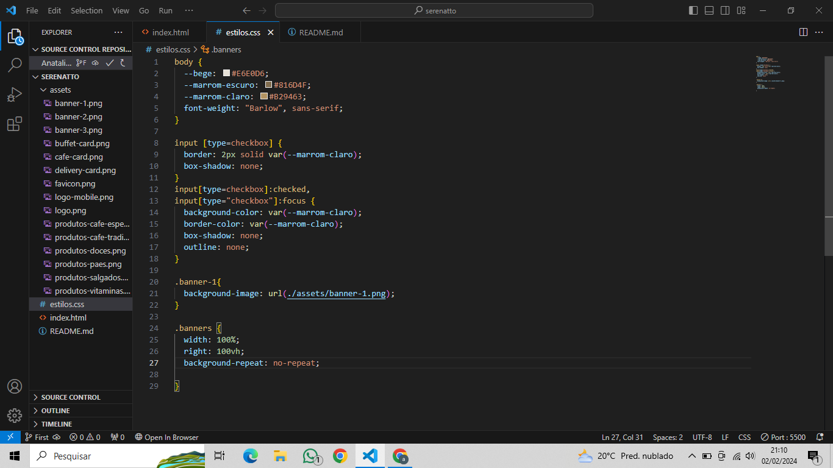Click the Explorer views and more actions ellipsis
Image resolution: width=833 pixels, height=468 pixels.
click(118, 32)
